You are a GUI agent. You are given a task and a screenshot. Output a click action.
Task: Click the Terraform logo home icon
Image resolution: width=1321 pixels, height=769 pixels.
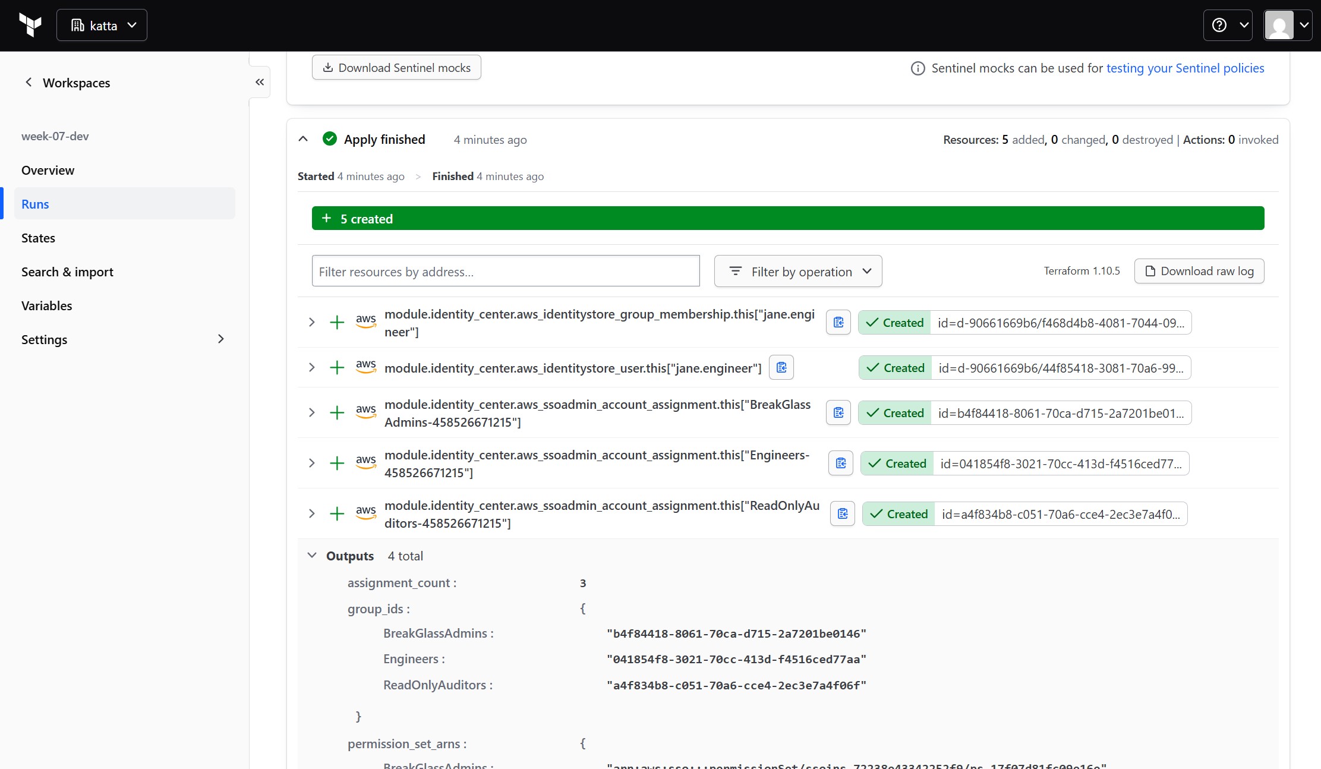(x=30, y=25)
